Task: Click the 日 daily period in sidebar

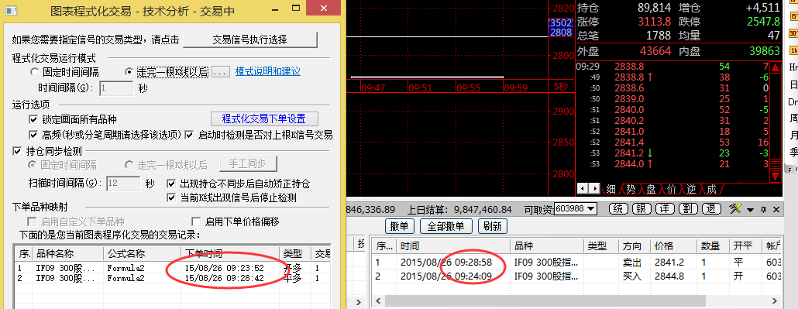Action: click(x=793, y=84)
